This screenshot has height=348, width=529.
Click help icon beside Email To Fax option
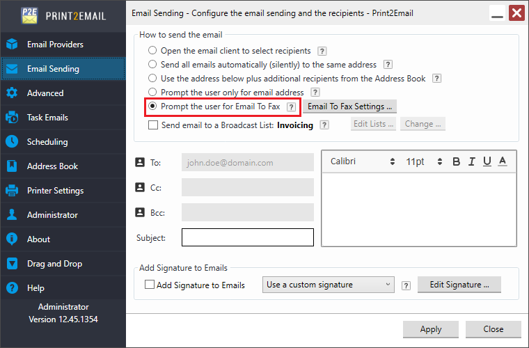[x=291, y=106]
